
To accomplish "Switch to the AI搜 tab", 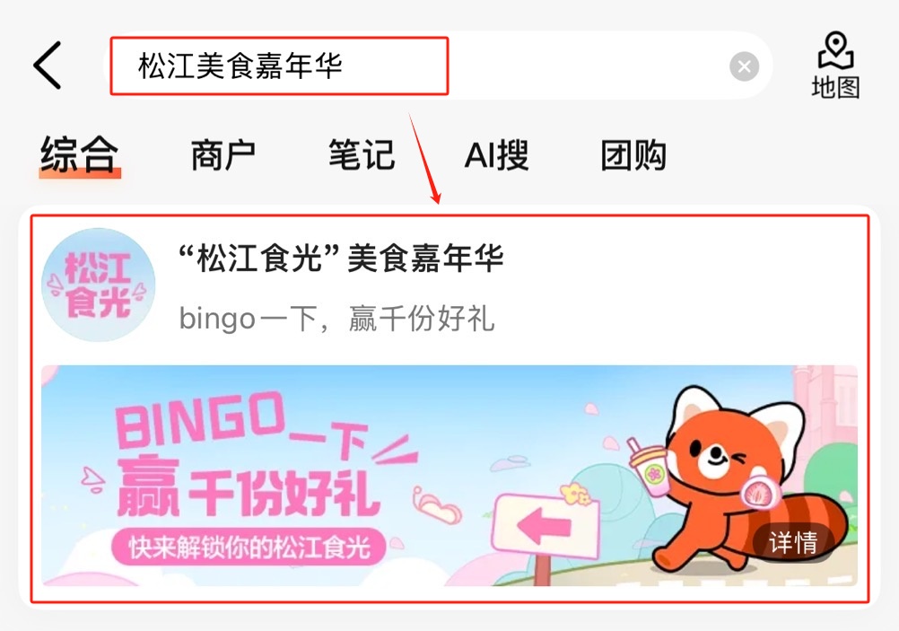I will click(x=496, y=155).
